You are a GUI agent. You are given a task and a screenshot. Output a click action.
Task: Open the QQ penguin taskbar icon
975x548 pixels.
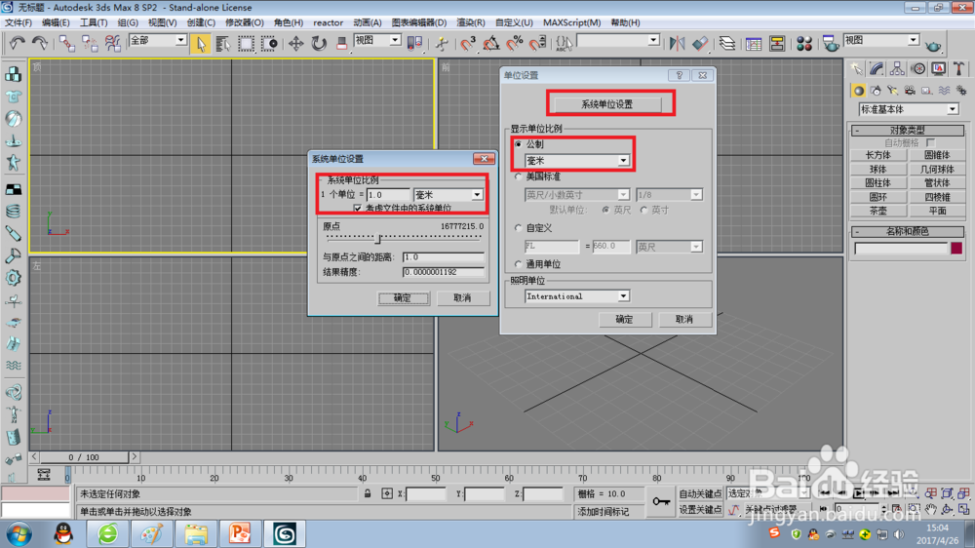62,533
